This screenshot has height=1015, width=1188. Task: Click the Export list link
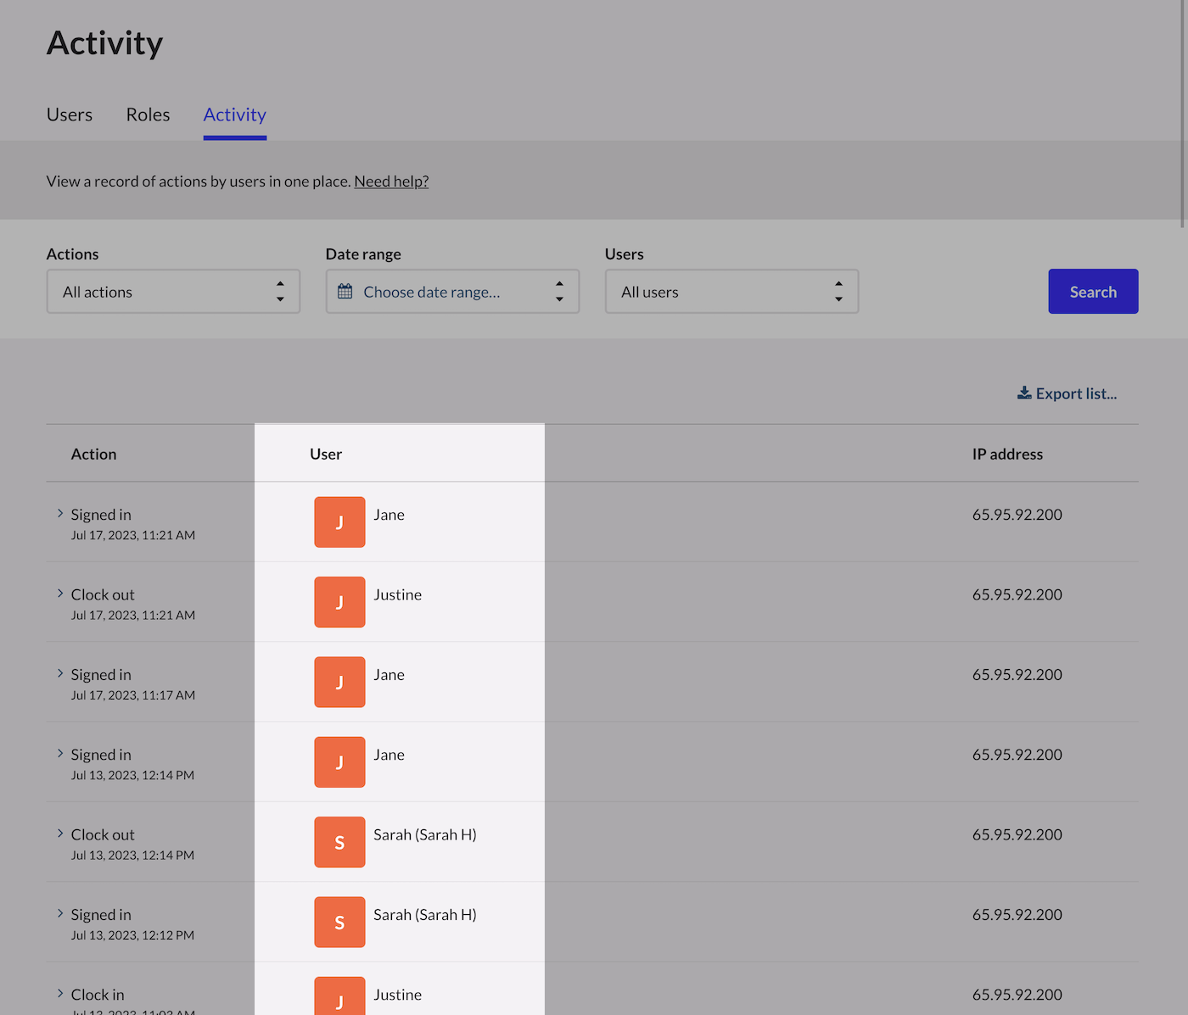click(x=1068, y=393)
